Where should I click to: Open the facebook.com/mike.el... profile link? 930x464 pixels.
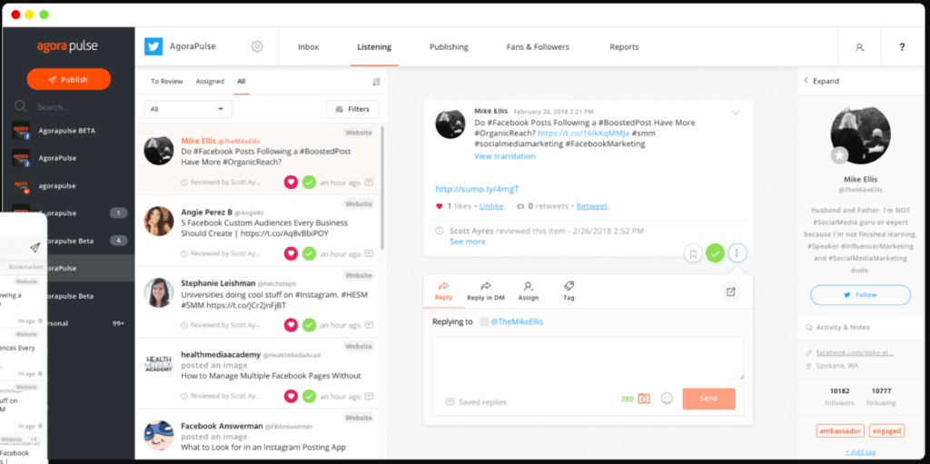(856, 352)
